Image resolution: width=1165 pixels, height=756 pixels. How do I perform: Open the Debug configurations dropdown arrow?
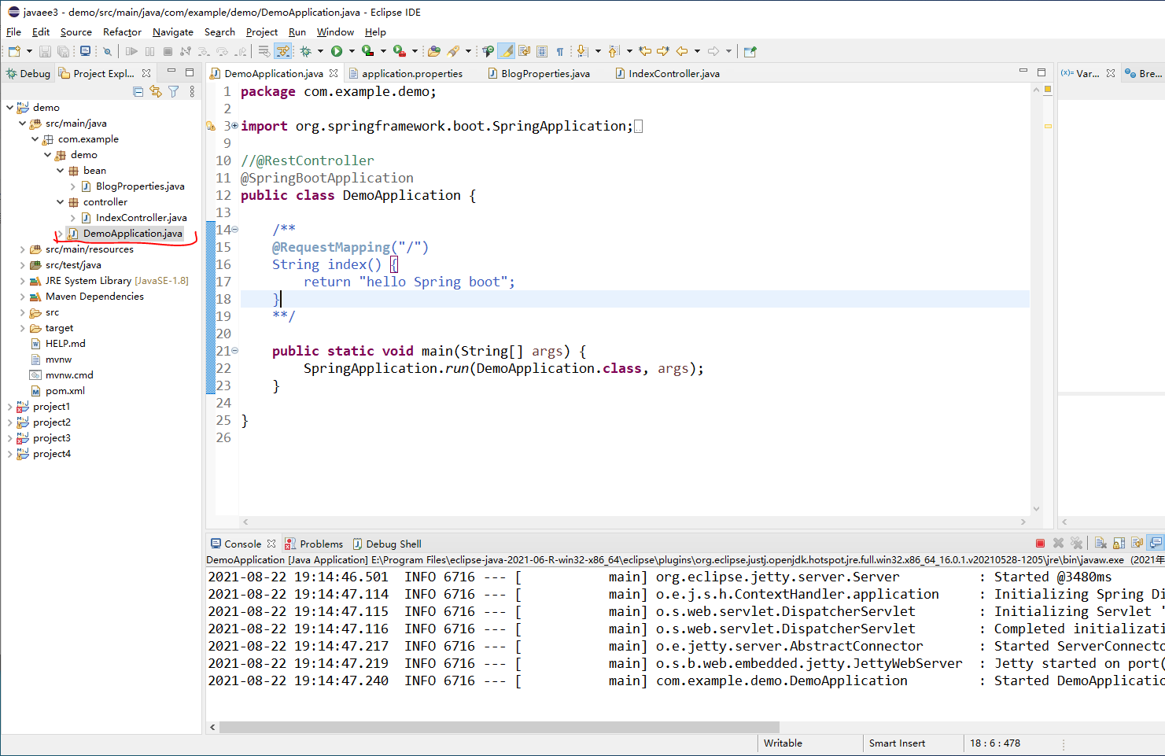coord(320,51)
